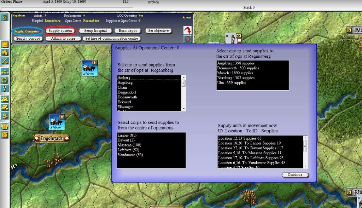This screenshot has width=362, height=208.
Task: Click the right arrow on Ingolstadt label
Action: [x=66, y=138]
